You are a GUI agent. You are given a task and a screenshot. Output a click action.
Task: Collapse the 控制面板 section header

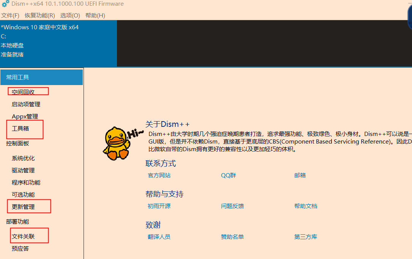click(x=17, y=144)
